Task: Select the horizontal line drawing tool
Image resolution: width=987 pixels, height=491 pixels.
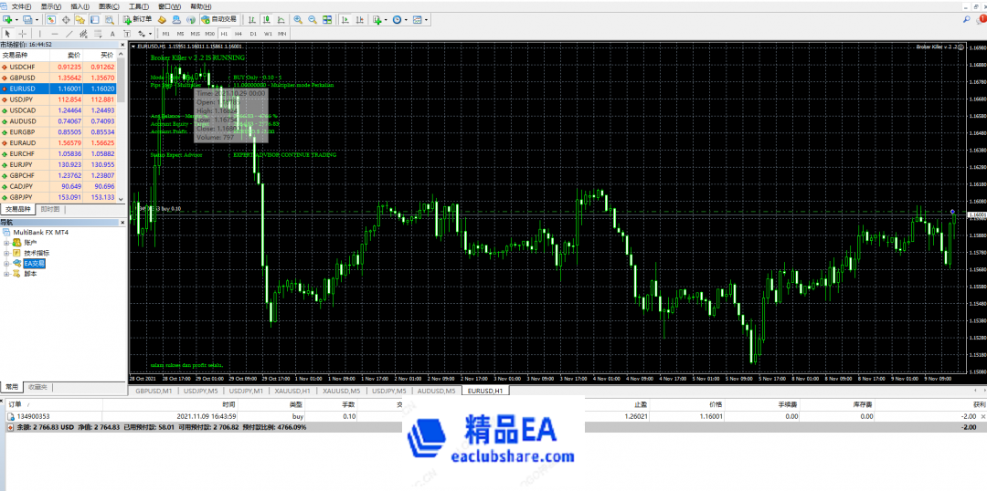Action: coord(55,34)
